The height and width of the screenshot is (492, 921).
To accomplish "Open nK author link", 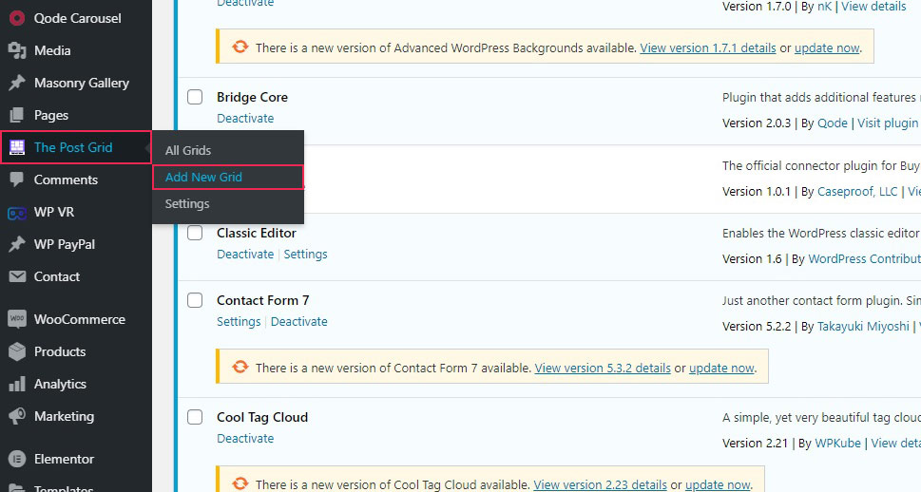I will pyautogui.click(x=825, y=7).
